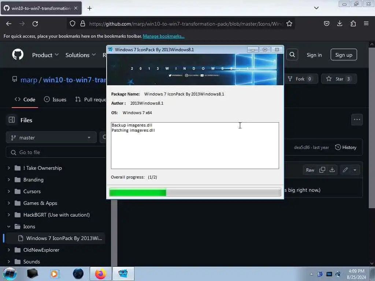Image resolution: width=375 pixels, height=281 pixels.
Task: Collapse the Files side panel icon
Action: point(12,120)
